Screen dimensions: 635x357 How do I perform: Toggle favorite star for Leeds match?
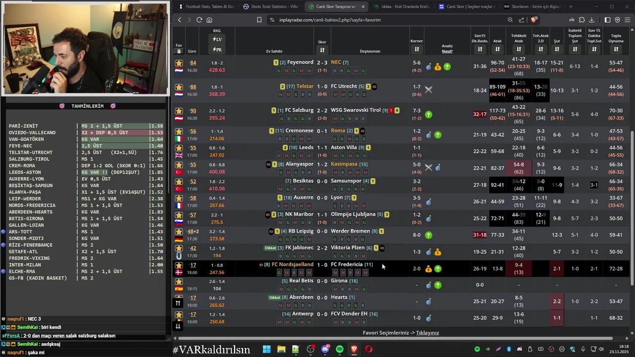179,148
